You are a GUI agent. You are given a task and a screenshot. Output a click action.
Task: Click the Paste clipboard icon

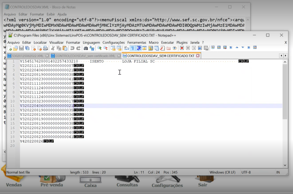[65, 48]
